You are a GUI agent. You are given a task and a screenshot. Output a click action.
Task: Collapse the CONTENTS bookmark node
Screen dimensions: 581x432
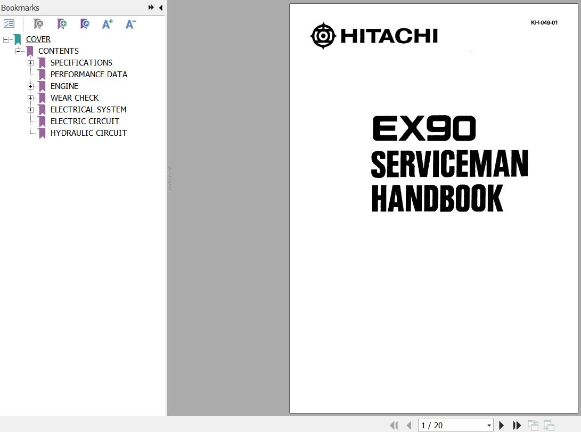click(18, 51)
